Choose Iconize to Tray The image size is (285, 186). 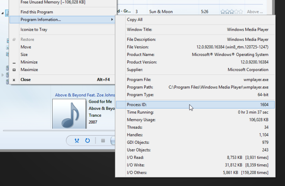coord(62,30)
